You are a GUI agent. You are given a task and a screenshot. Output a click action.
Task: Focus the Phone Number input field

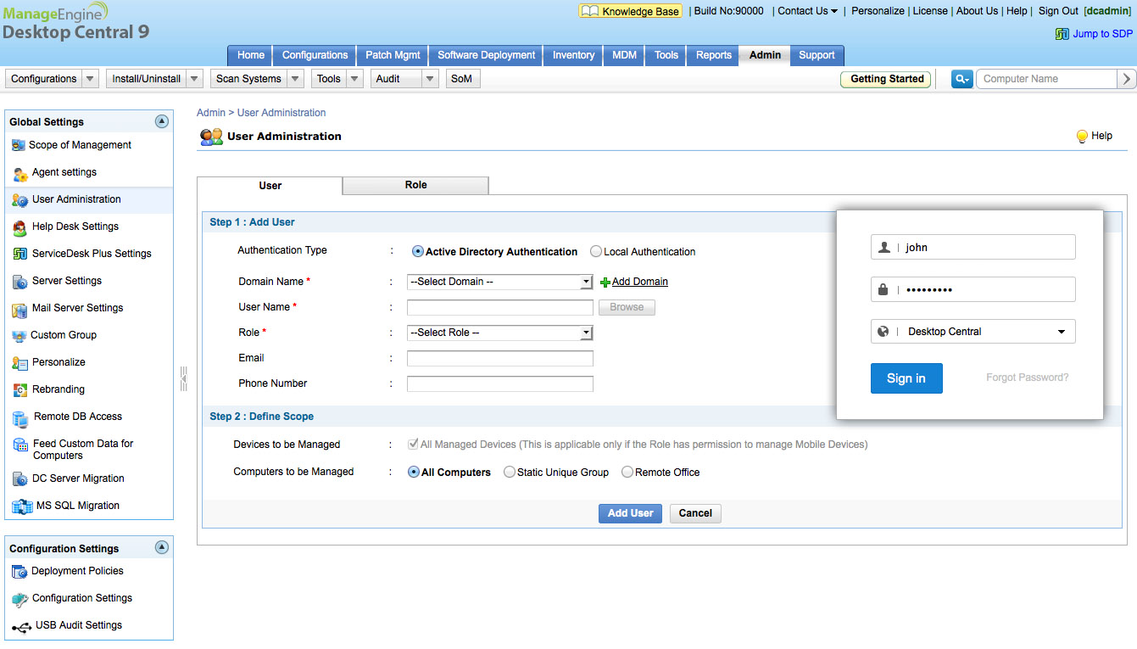point(500,383)
